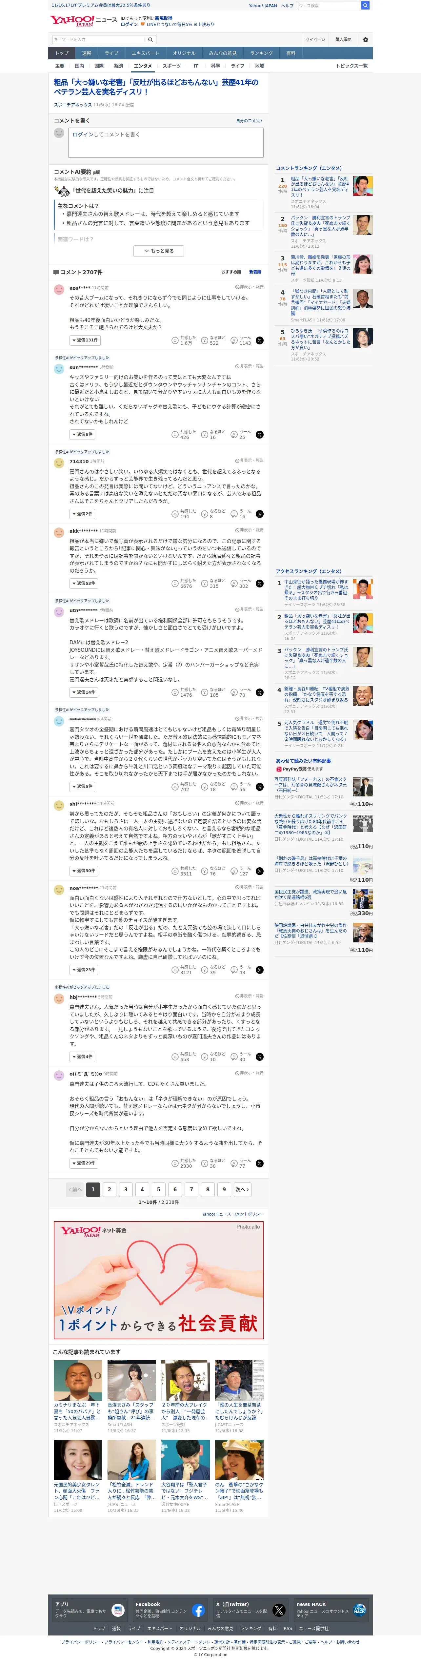Go to comments page 2
Screen dimensions: 421x1665
click(109, 1189)
